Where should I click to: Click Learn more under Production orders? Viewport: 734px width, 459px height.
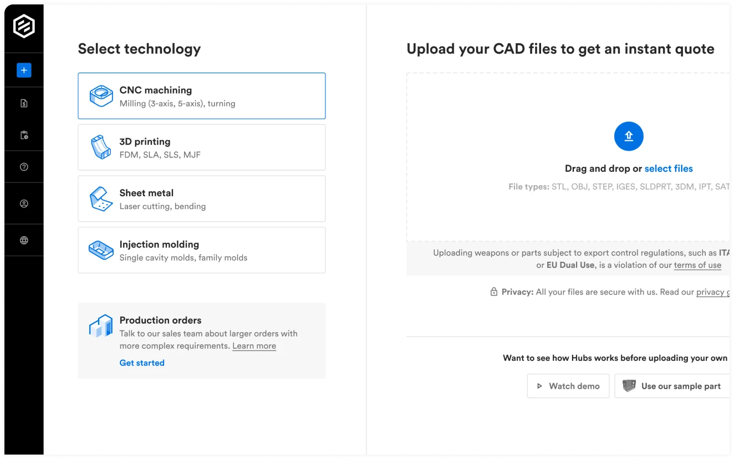tap(254, 346)
